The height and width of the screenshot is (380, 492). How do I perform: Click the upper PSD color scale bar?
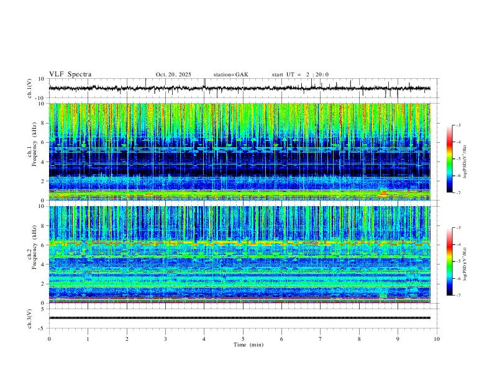coord(450,159)
